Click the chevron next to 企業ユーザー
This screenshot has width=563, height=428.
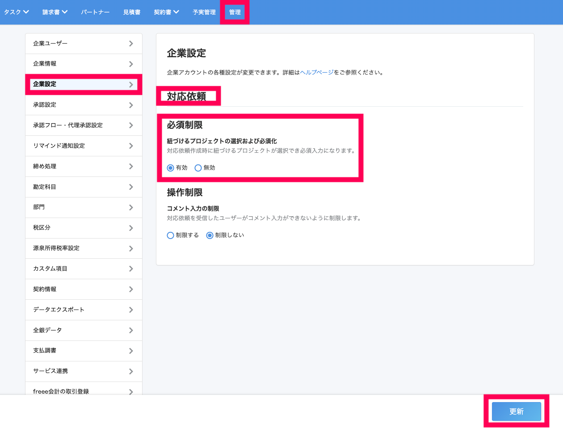(x=131, y=44)
